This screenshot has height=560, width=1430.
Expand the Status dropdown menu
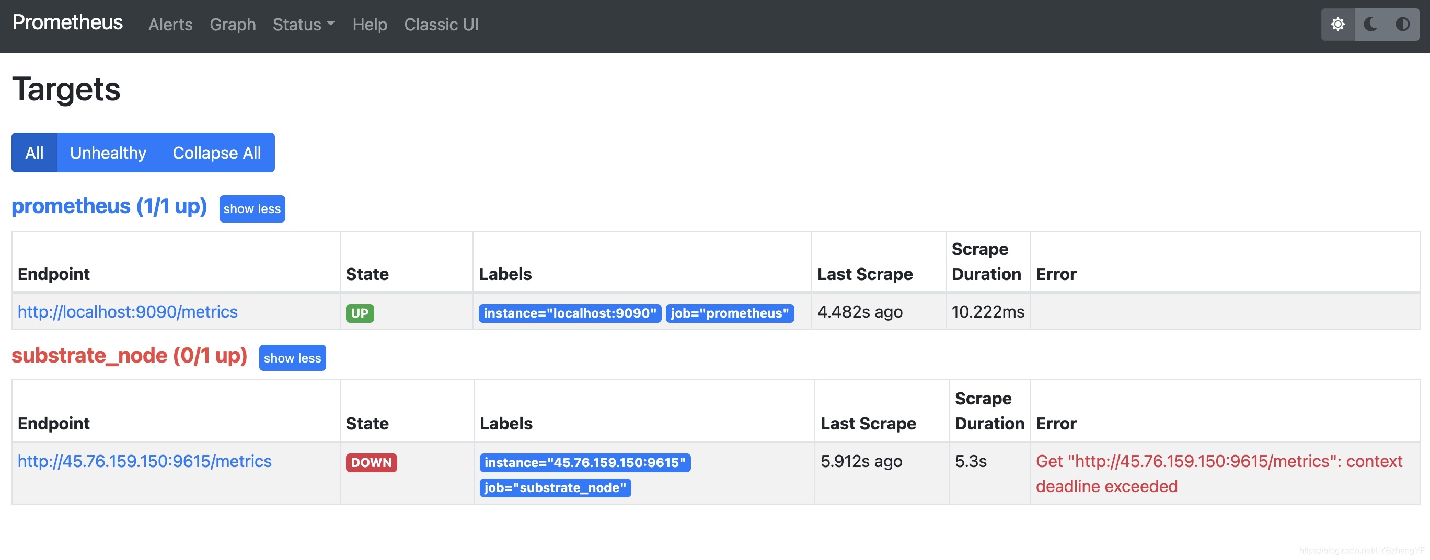[304, 25]
